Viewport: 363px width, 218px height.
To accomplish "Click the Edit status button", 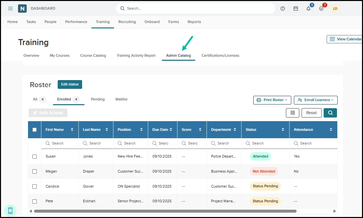I will tap(70, 84).
